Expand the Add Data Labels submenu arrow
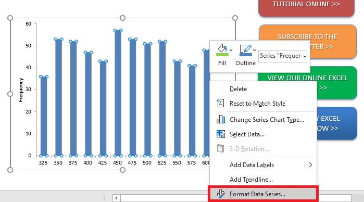The image size is (364, 202). point(310,165)
